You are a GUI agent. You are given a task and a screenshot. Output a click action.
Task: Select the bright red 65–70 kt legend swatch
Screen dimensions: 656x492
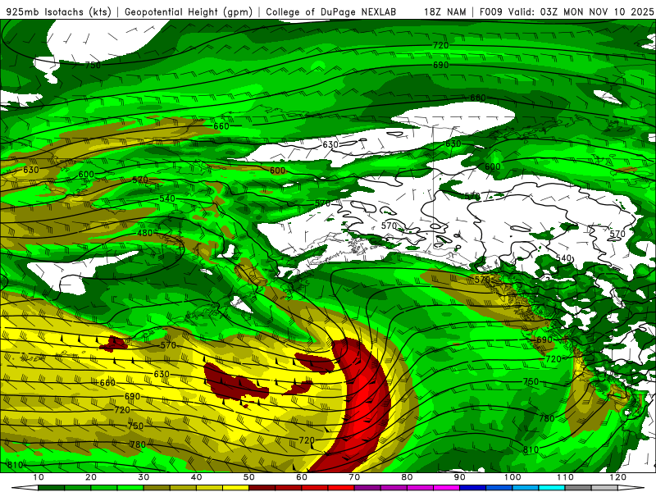pyautogui.click(x=341, y=488)
